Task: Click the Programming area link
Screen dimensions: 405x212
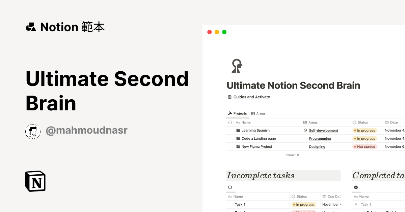Action: (320, 138)
